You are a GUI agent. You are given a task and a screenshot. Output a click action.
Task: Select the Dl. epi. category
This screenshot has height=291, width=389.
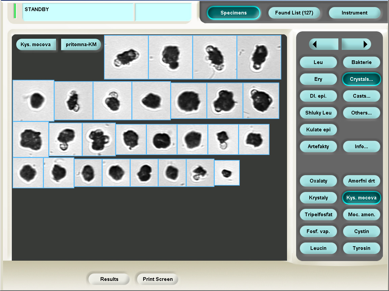pyautogui.click(x=318, y=96)
